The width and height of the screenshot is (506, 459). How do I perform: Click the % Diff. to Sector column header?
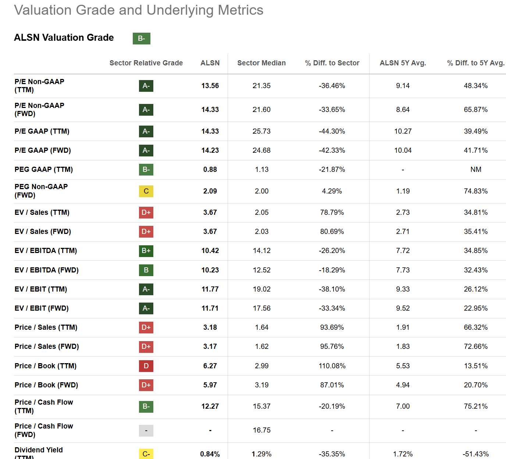332,63
